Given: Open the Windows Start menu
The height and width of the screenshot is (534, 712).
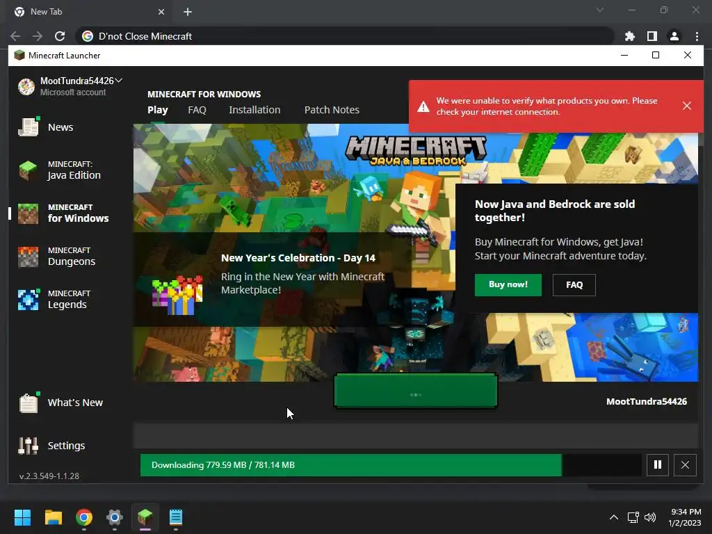Looking at the screenshot, I should coord(22,517).
